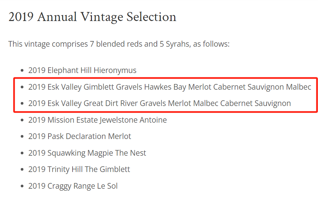Select the Craggy Range Le Sol item
This screenshot has width=318, height=197.
73,186
